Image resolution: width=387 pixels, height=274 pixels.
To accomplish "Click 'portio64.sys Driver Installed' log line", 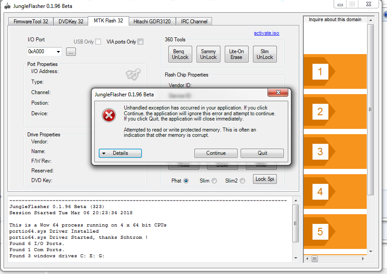I will tap(54, 231).
